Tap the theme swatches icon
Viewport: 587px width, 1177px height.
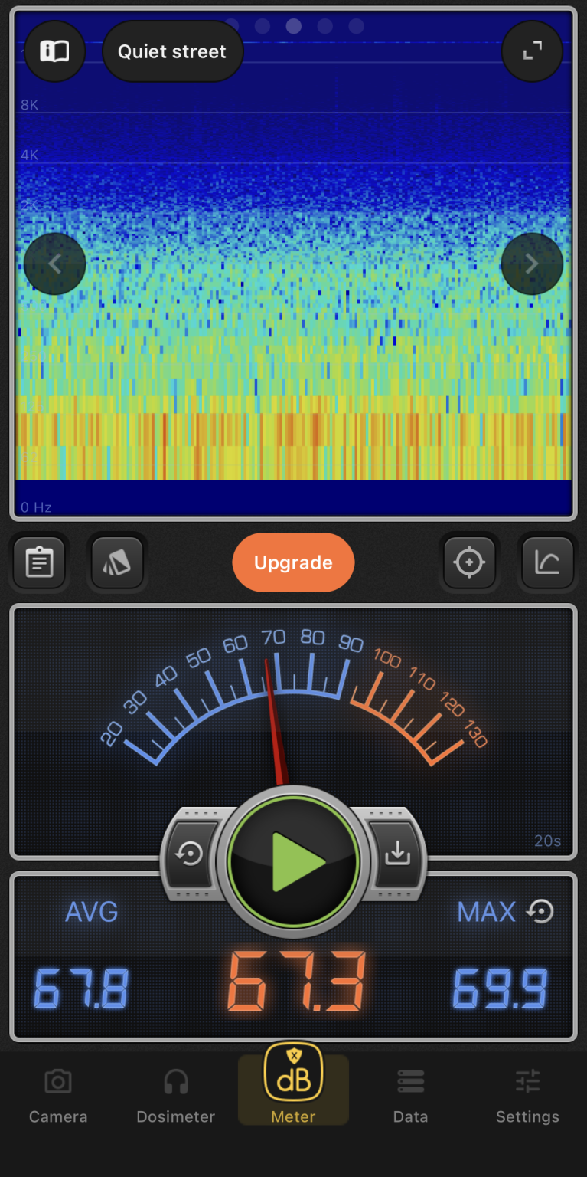(x=117, y=562)
